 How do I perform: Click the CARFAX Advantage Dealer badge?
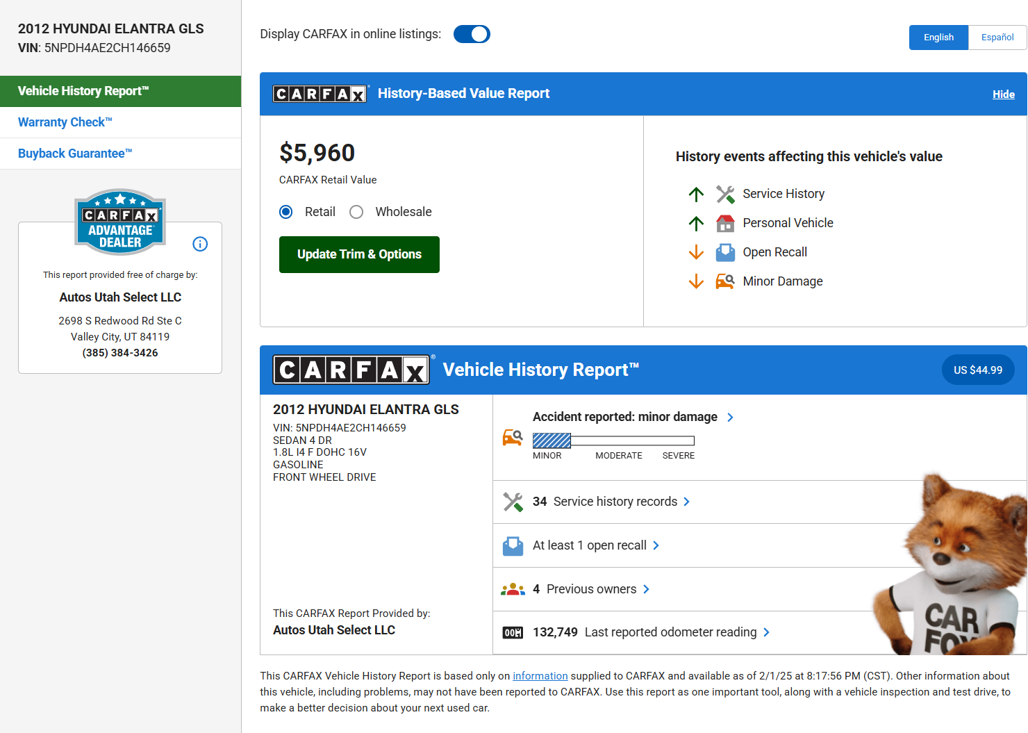coord(120,222)
